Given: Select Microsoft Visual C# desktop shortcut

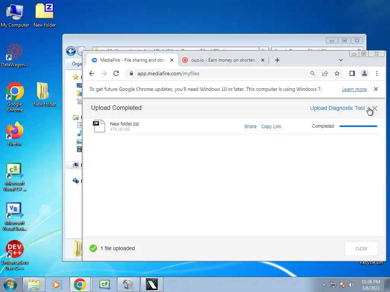Looking at the screenshot, I should (15, 177).
